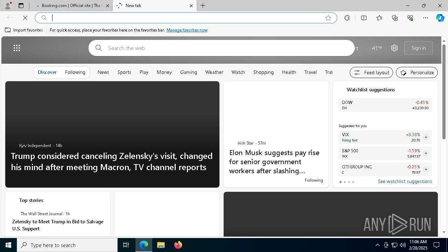
Task: Open Extensions puzzle icon
Action: click(347, 18)
